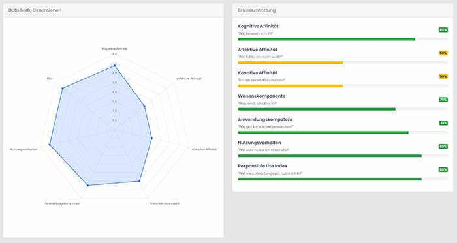Click the "Wie verantwortungsvoll nutze ich KI?" subtitle
The height and width of the screenshot is (243, 457).
[270, 173]
